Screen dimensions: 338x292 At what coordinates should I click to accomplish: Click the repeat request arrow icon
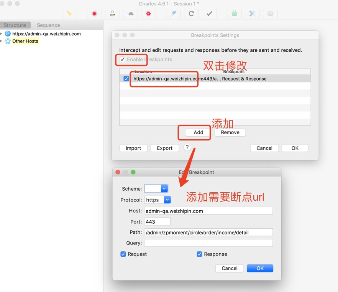tap(191, 13)
